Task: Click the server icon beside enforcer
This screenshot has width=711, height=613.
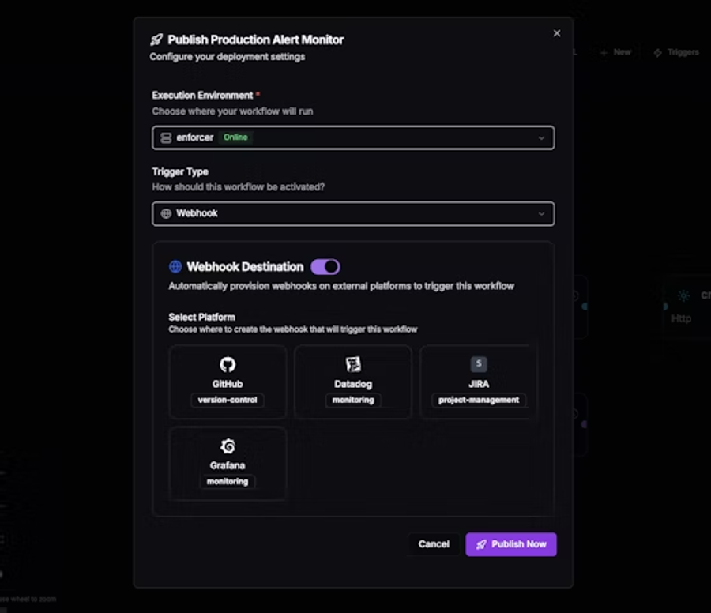Action: click(x=166, y=137)
